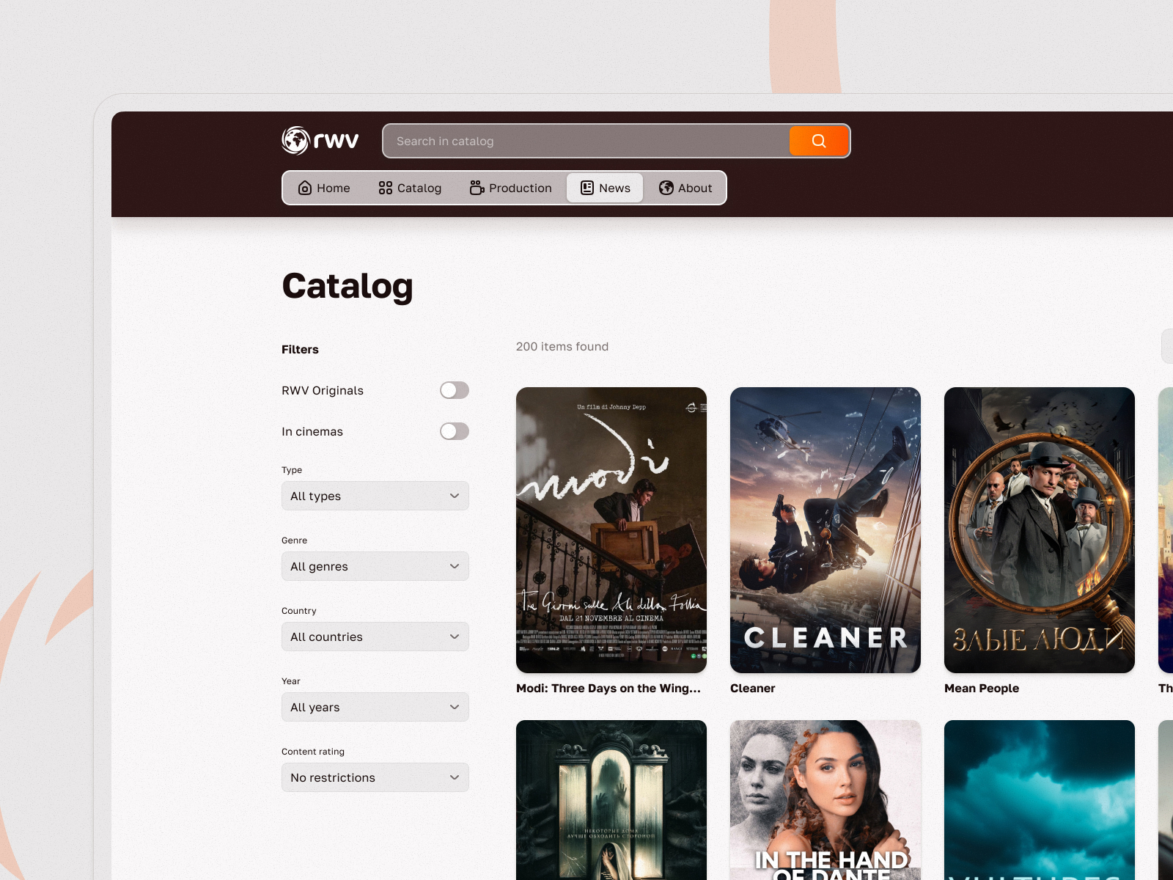Click the Content rating label
Image resolution: width=1173 pixels, height=880 pixels.
pos(313,751)
